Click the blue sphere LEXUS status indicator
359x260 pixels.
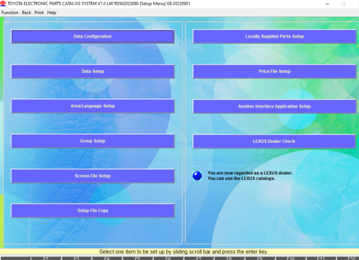pos(197,176)
